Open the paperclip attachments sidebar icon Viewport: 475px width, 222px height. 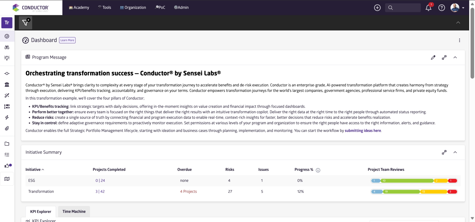point(7,128)
